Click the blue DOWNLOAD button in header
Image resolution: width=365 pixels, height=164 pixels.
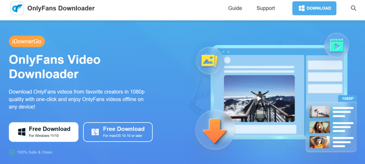(314, 8)
